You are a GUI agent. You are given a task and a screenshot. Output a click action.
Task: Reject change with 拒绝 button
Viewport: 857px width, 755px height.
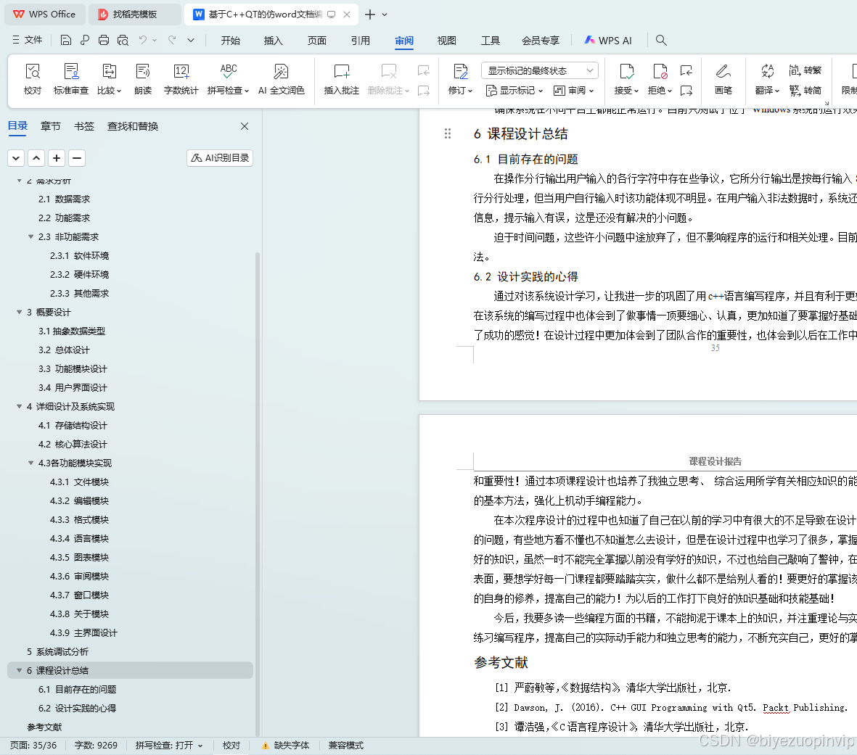pyautogui.click(x=660, y=79)
